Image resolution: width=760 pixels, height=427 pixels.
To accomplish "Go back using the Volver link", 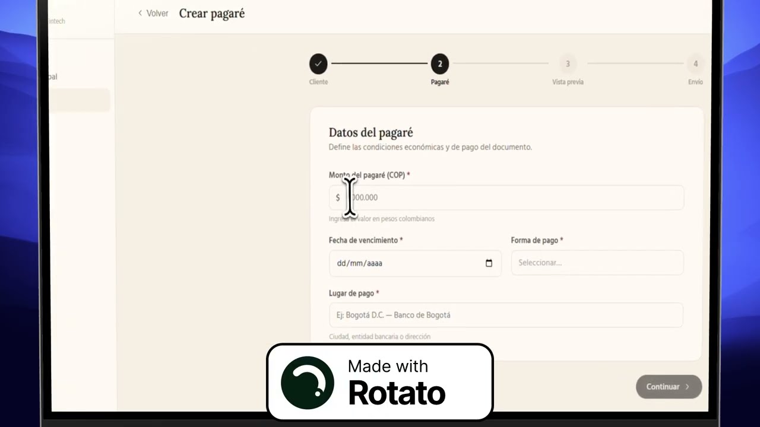I will pos(153,13).
